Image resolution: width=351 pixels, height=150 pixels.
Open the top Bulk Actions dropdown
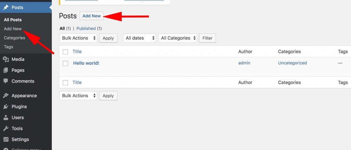(x=78, y=38)
